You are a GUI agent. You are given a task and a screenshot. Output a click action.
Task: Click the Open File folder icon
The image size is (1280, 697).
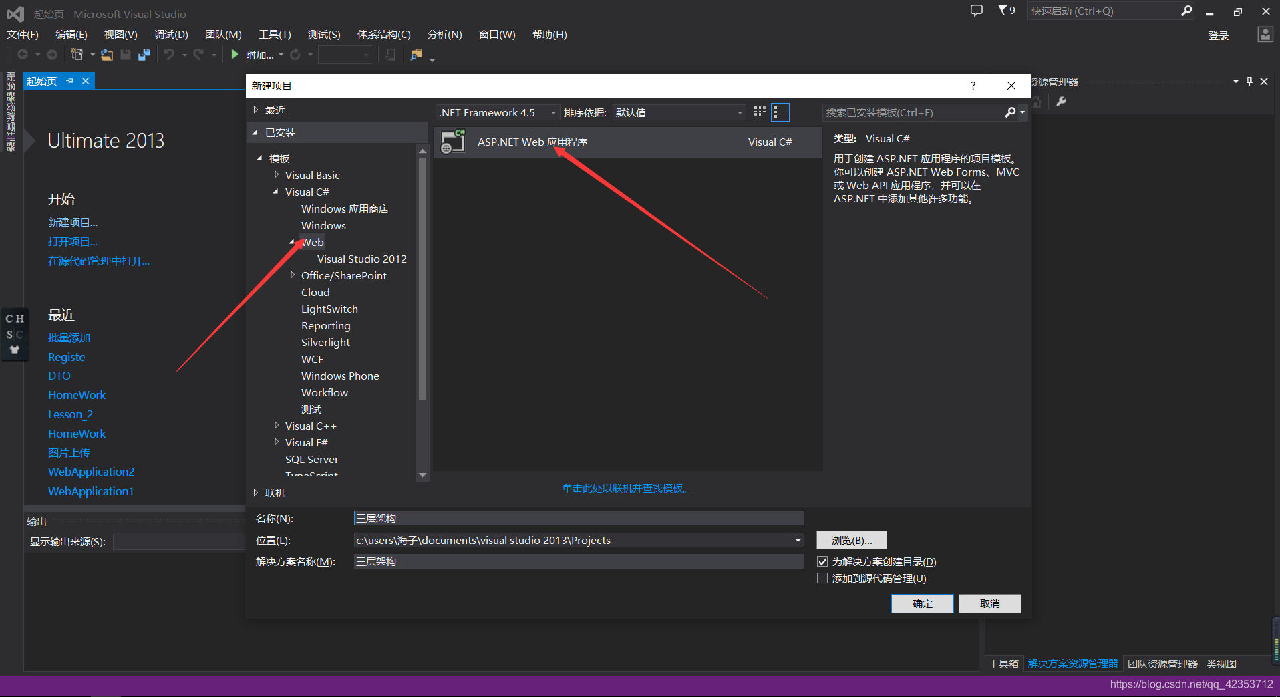pos(107,55)
